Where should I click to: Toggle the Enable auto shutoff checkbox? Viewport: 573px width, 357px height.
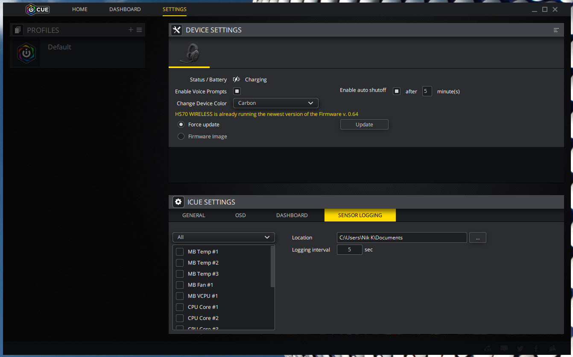(x=397, y=91)
